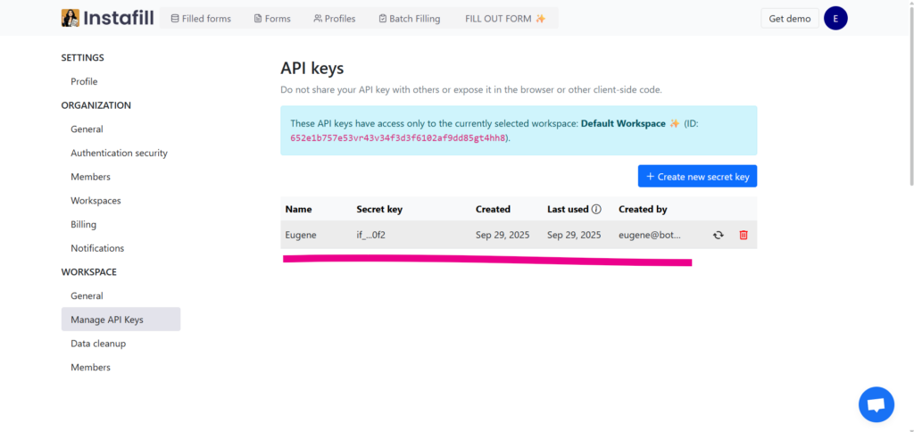
Task: Open Data cleanup in the sidebar
Action: click(98, 344)
